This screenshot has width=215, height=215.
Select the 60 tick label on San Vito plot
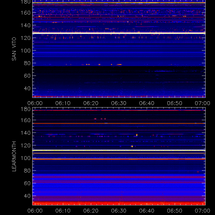[x=27, y=76]
